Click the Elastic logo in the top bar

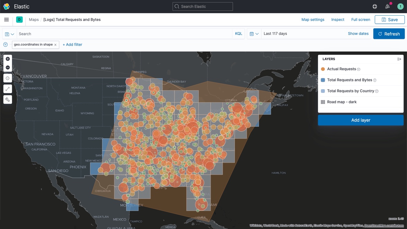tap(6, 6)
